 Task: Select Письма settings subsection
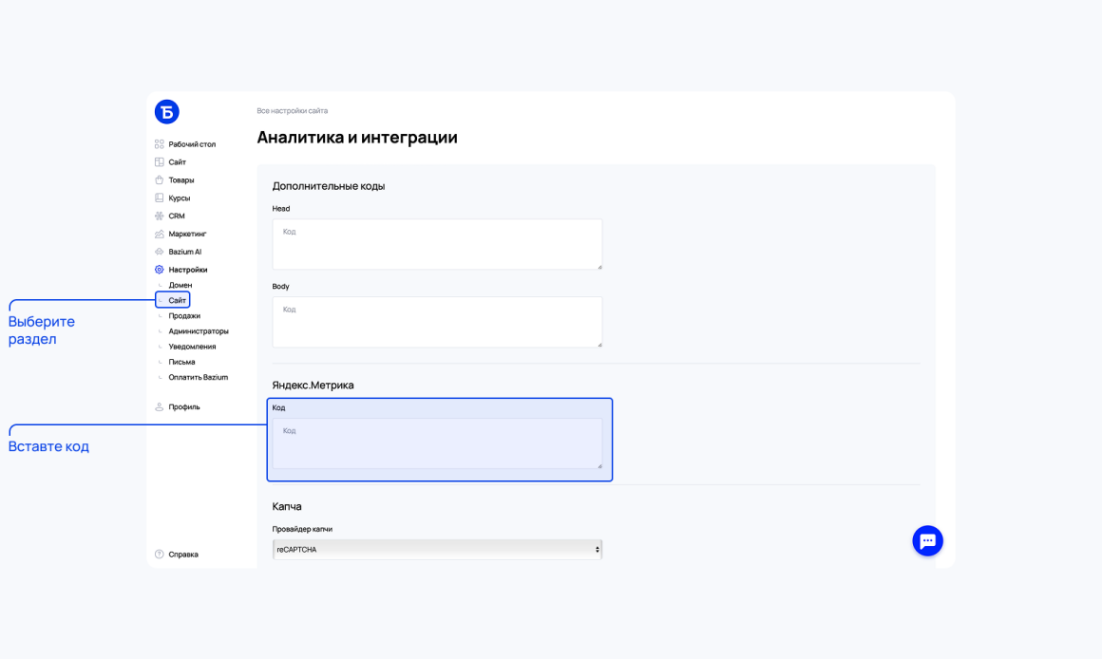pyautogui.click(x=182, y=362)
